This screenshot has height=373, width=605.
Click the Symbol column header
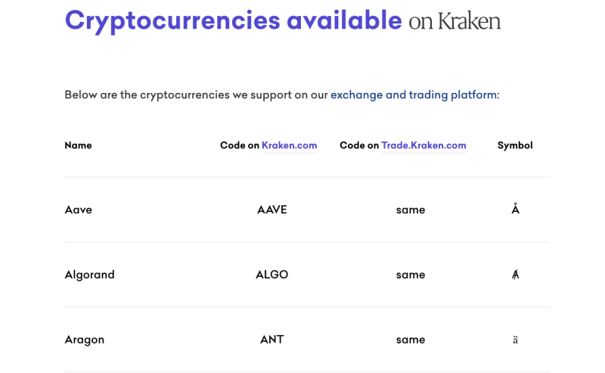coord(515,145)
